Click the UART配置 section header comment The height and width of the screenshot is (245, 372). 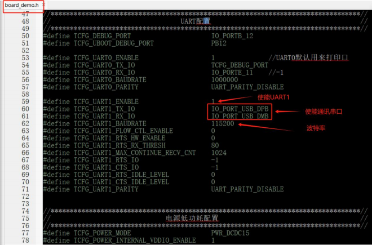tap(195, 21)
